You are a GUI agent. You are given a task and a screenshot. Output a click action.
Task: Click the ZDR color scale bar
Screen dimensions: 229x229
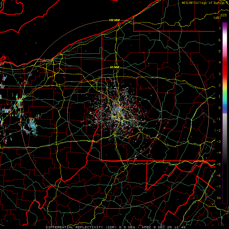225,113
